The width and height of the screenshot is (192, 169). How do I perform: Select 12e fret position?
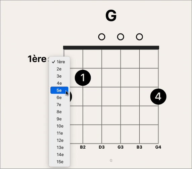(59, 140)
